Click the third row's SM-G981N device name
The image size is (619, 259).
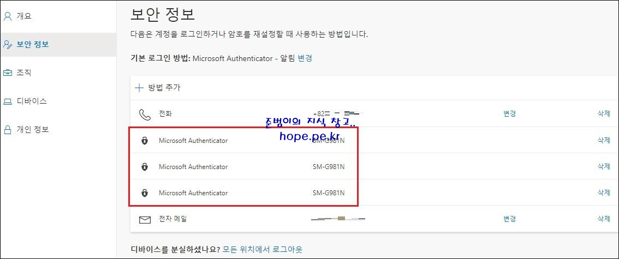[x=329, y=193]
